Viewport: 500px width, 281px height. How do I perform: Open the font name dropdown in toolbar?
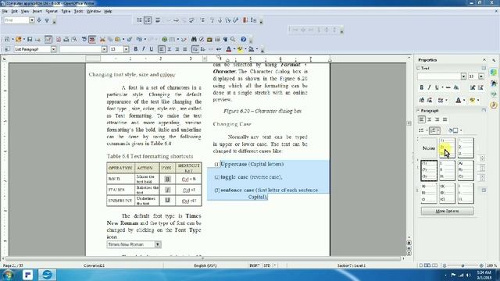[x=104, y=49]
